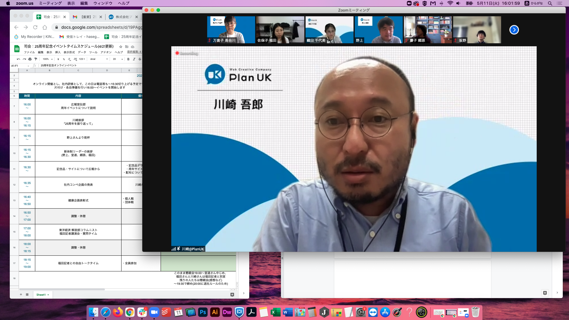Click the undo arrow in Sheets
The width and height of the screenshot is (569, 320).
(18, 59)
